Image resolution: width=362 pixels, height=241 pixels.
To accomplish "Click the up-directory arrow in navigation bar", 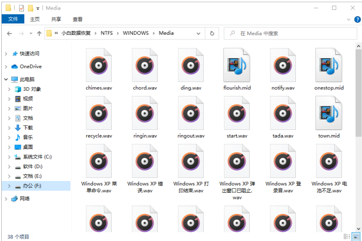I will [x=39, y=33].
